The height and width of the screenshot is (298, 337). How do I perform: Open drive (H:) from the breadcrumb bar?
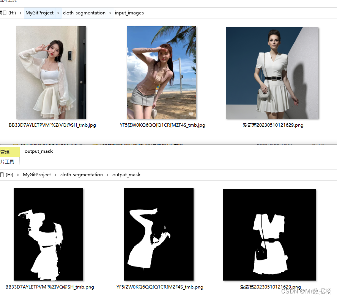[8, 13]
